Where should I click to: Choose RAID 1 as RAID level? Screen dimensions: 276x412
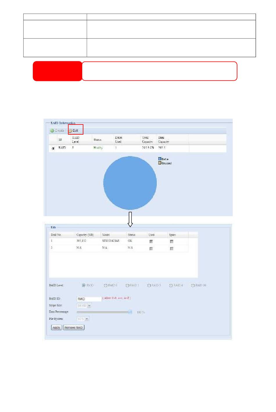(x=127, y=285)
